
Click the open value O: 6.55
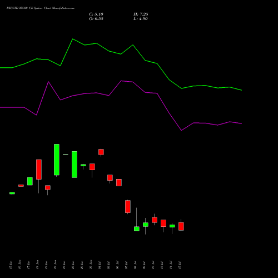[x=96, y=19]
